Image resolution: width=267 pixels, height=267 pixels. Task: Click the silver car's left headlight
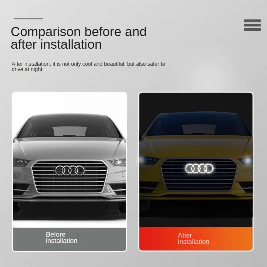click(x=21, y=162)
